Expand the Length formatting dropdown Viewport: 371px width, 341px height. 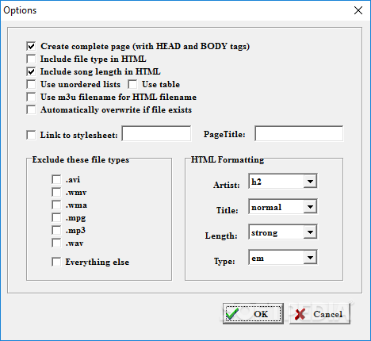pyautogui.click(x=310, y=232)
